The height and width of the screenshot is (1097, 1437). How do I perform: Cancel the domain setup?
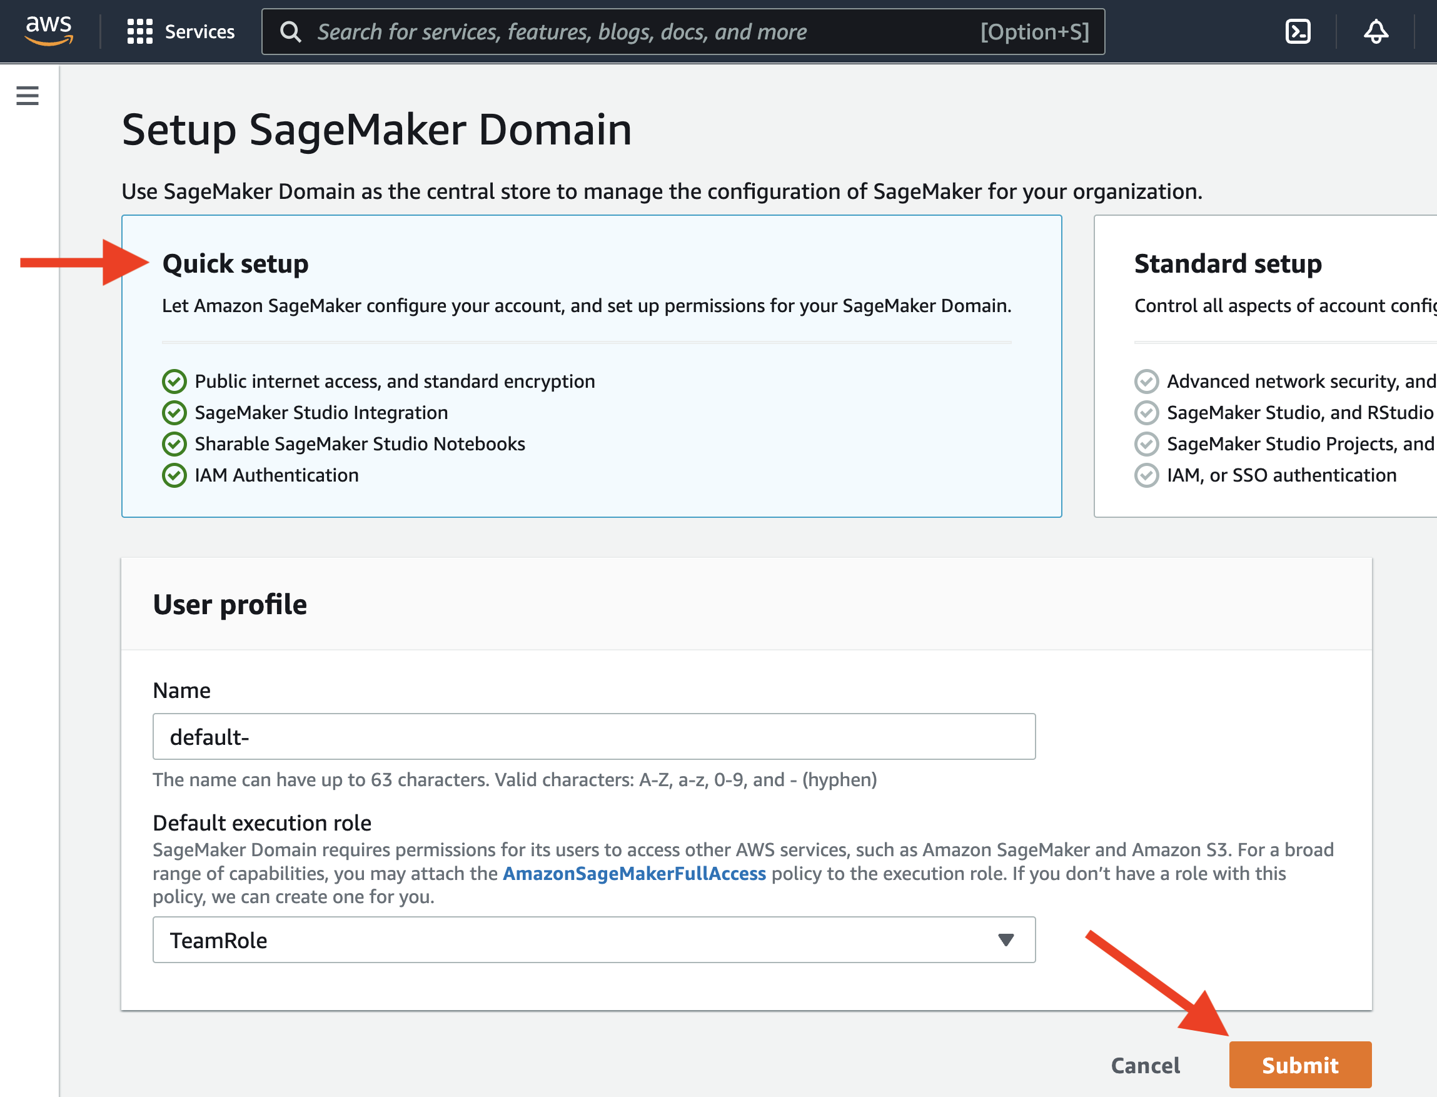click(1145, 1065)
